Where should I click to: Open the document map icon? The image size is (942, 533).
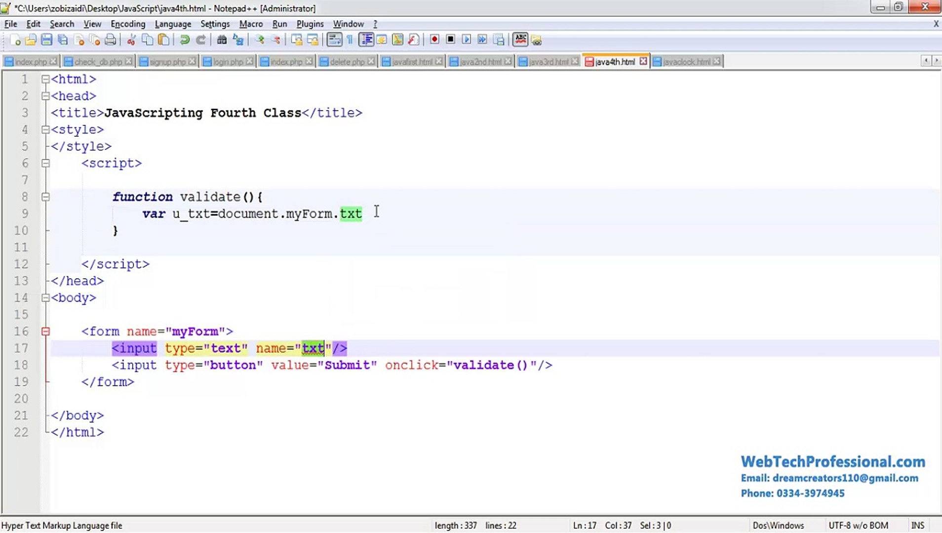pyautogui.click(x=397, y=40)
